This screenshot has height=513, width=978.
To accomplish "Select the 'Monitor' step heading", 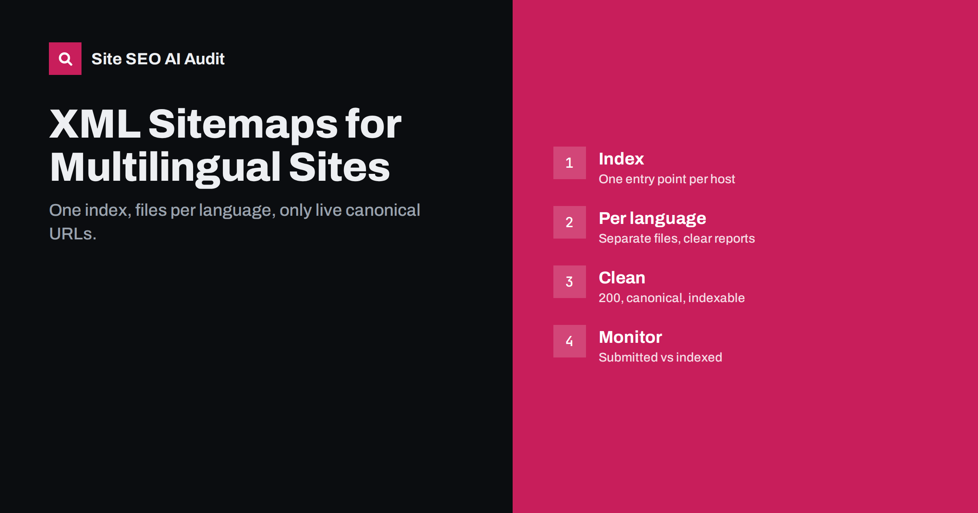I will pyautogui.click(x=630, y=337).
